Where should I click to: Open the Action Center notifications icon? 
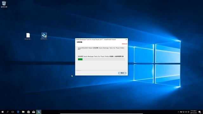tap(200, 112)
